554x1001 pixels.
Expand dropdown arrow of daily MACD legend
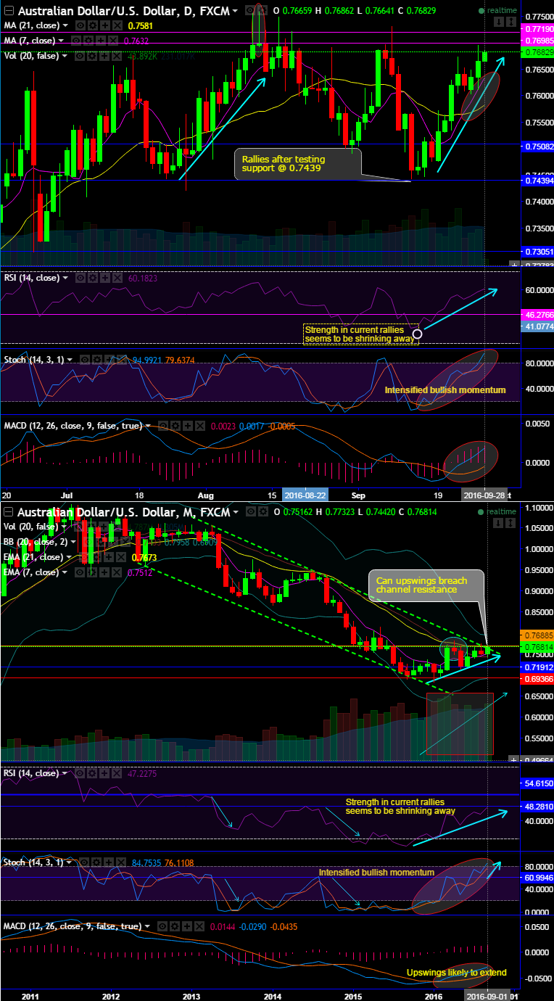pos(147,426)
